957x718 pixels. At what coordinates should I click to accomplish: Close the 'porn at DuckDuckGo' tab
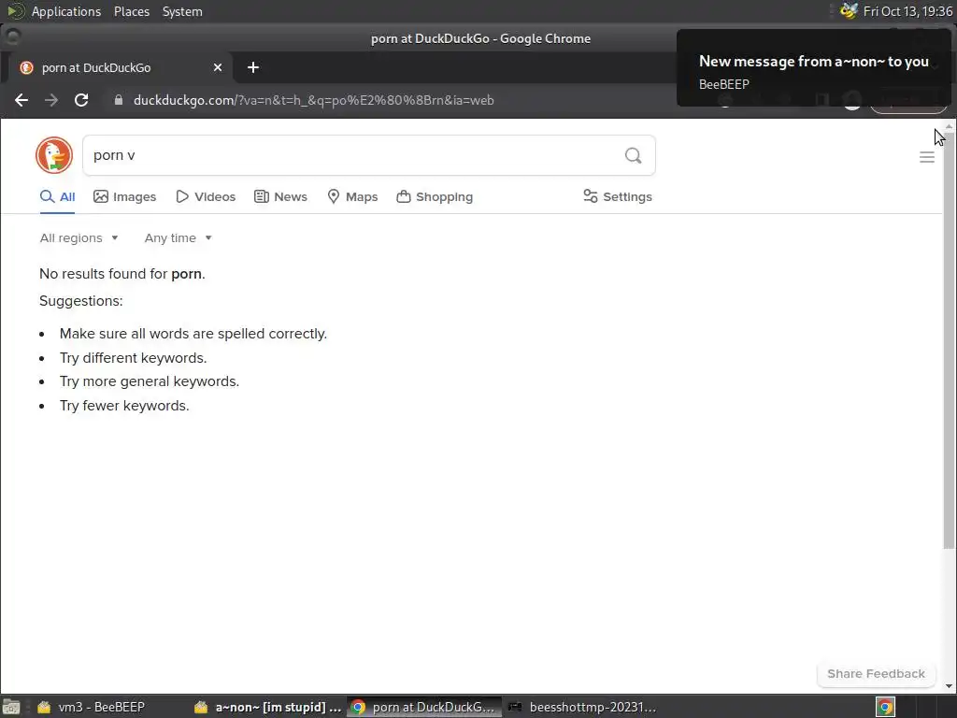pos(217,67)
